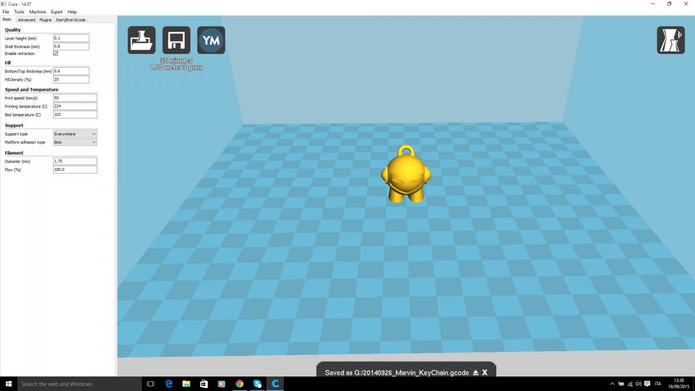Click the volume icon in system tray
This screenshot has width=695, height=391.
(638, 383)
